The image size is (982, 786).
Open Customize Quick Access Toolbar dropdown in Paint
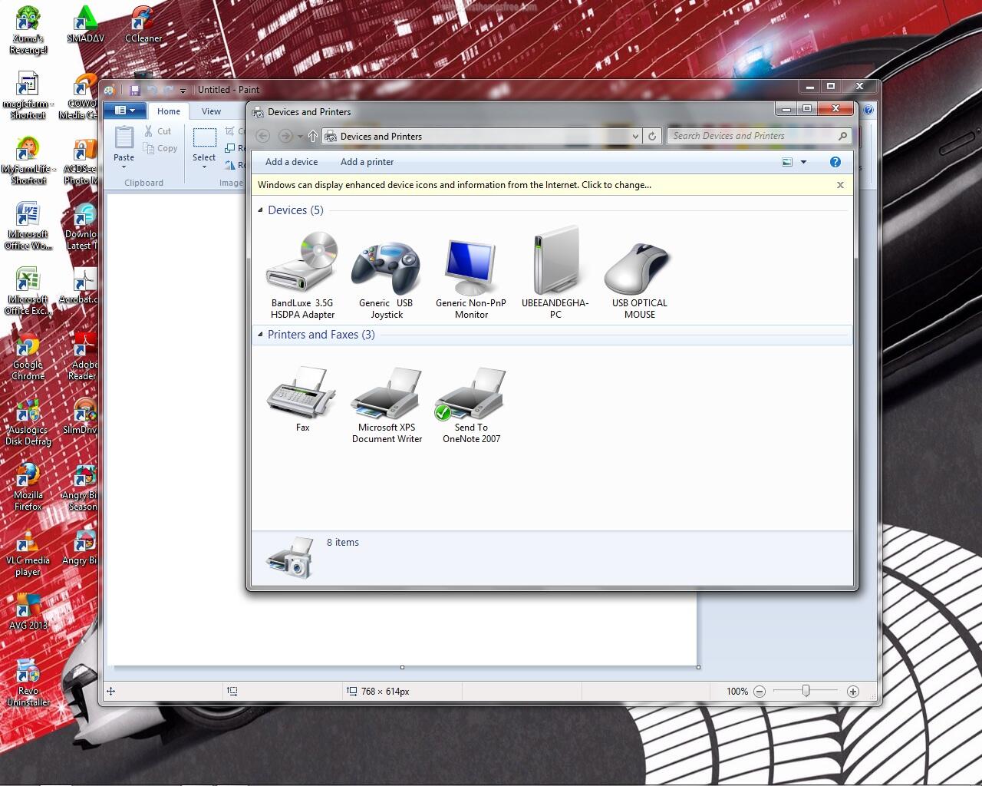point(183,91)
